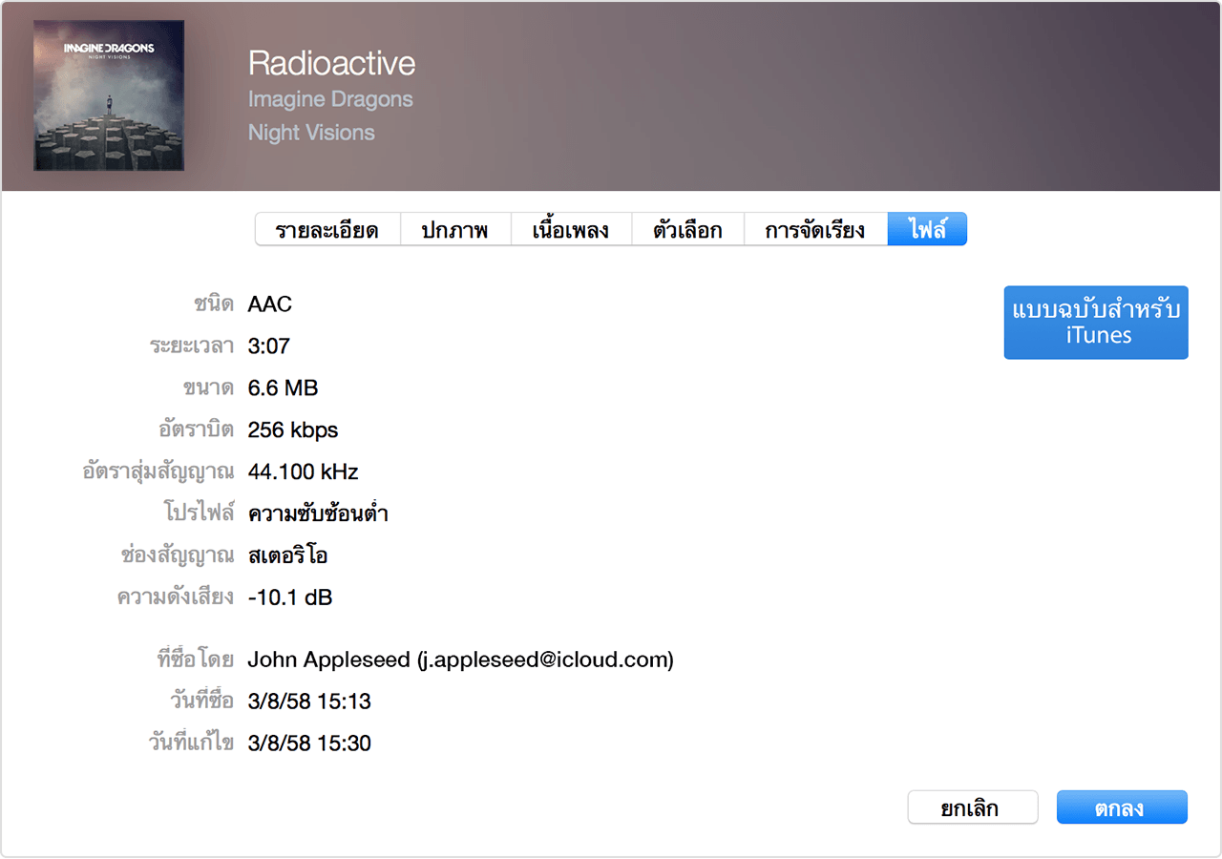Viewport: 1222px width, 859px height.
Task: Click the ความซับซ้อนต่ำ profile value
Action: point(318,514)
